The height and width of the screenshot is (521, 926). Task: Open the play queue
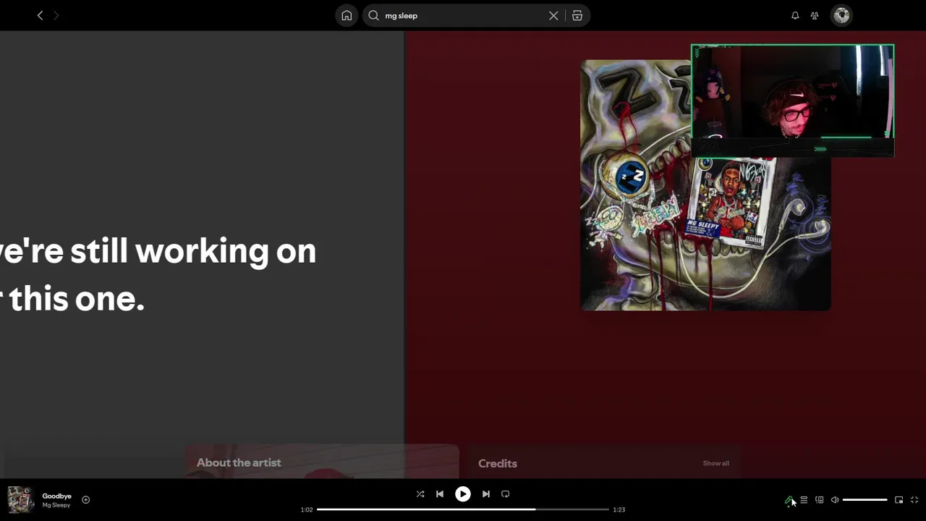coord(804,500)
